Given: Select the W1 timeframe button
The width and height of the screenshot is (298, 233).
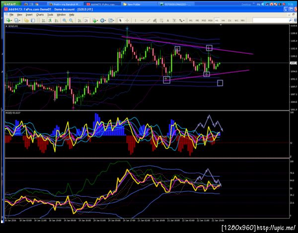Looking at the screenshot, I should point(236,20).
